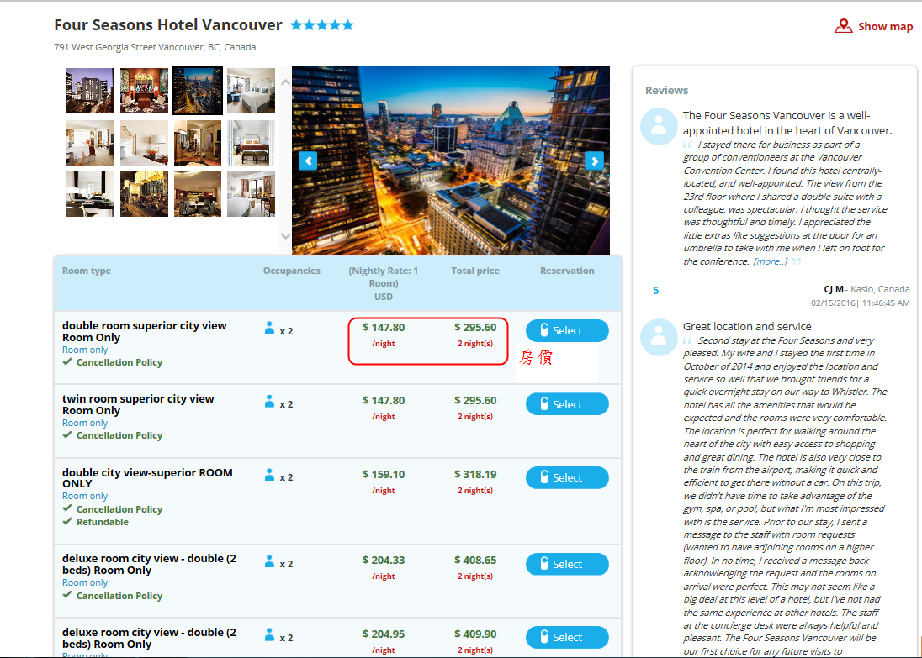The width and height of the screenshot is (922, 658).
Task: Click the Reservation column header
Action: tap(567, 271)
